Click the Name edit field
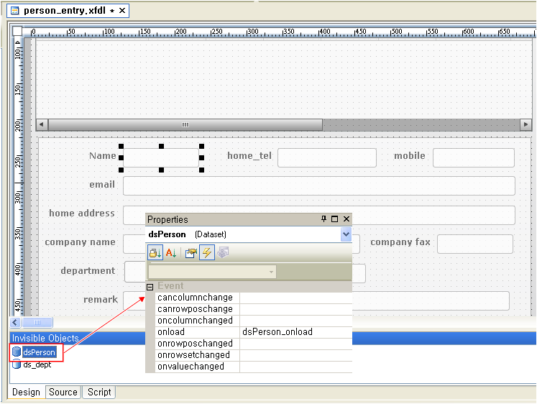Viewport: 537px width, 404px height. [161, 158]
